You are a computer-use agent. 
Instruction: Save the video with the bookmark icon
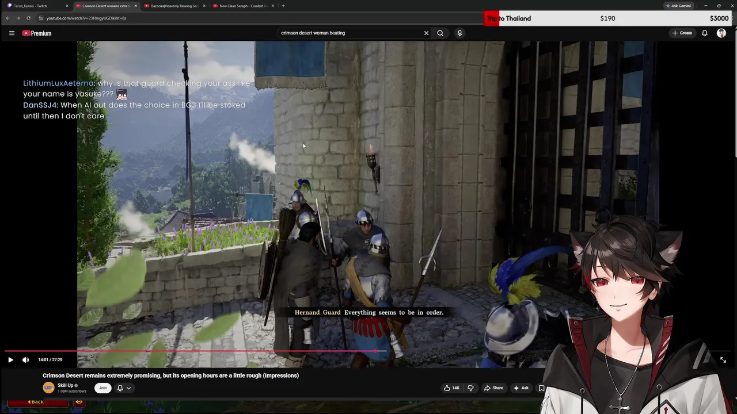click(541, 388)
